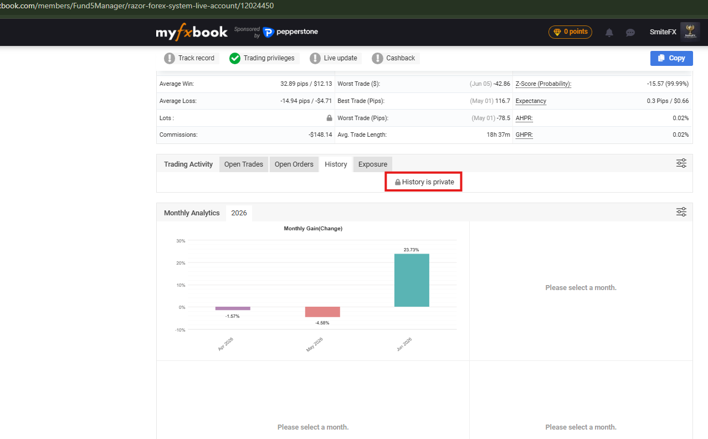The width and height of the screenshot is (708, 439).
Task: Select the Jun 2026 gain bar
Action: click(412, 280)
